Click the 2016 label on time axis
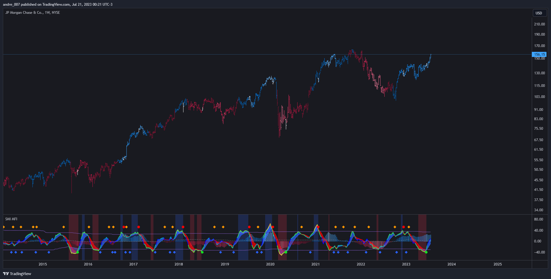The width and height of the screenshot is (551, 279). [88, 264]
